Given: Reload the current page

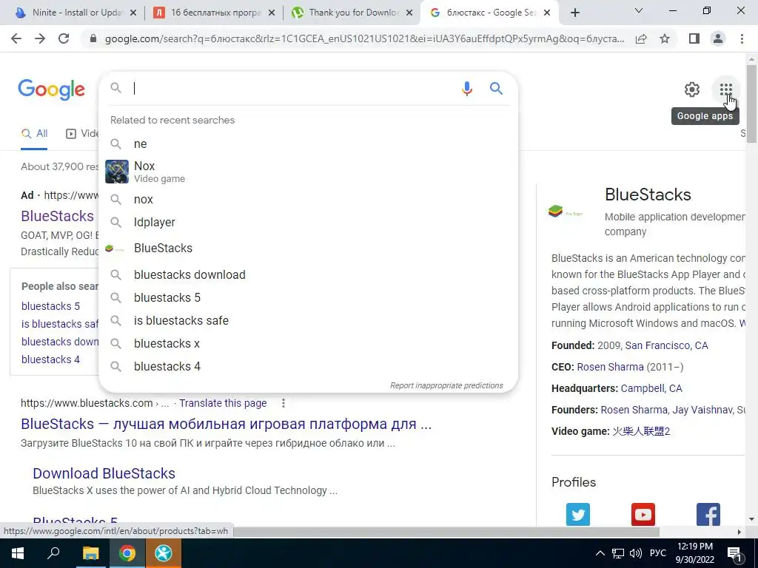Looking at the screenshot, I should pos(64,38).
